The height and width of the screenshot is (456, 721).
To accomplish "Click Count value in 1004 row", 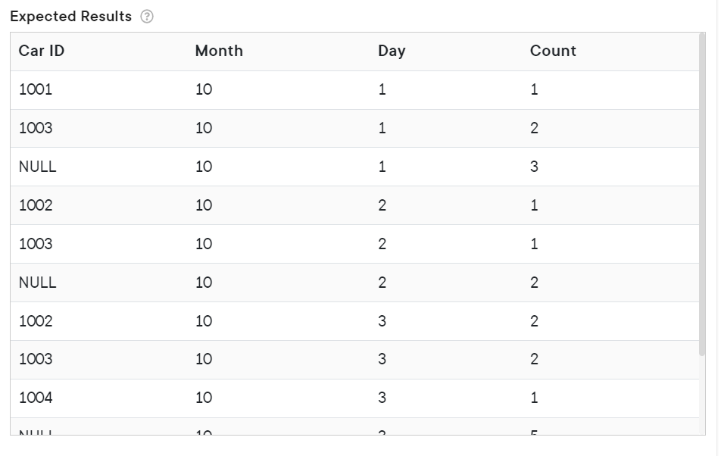I will tap(534, 397).
